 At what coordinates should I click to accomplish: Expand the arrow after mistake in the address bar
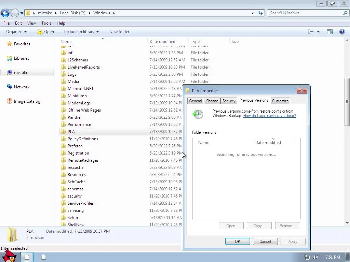point(34,13)
